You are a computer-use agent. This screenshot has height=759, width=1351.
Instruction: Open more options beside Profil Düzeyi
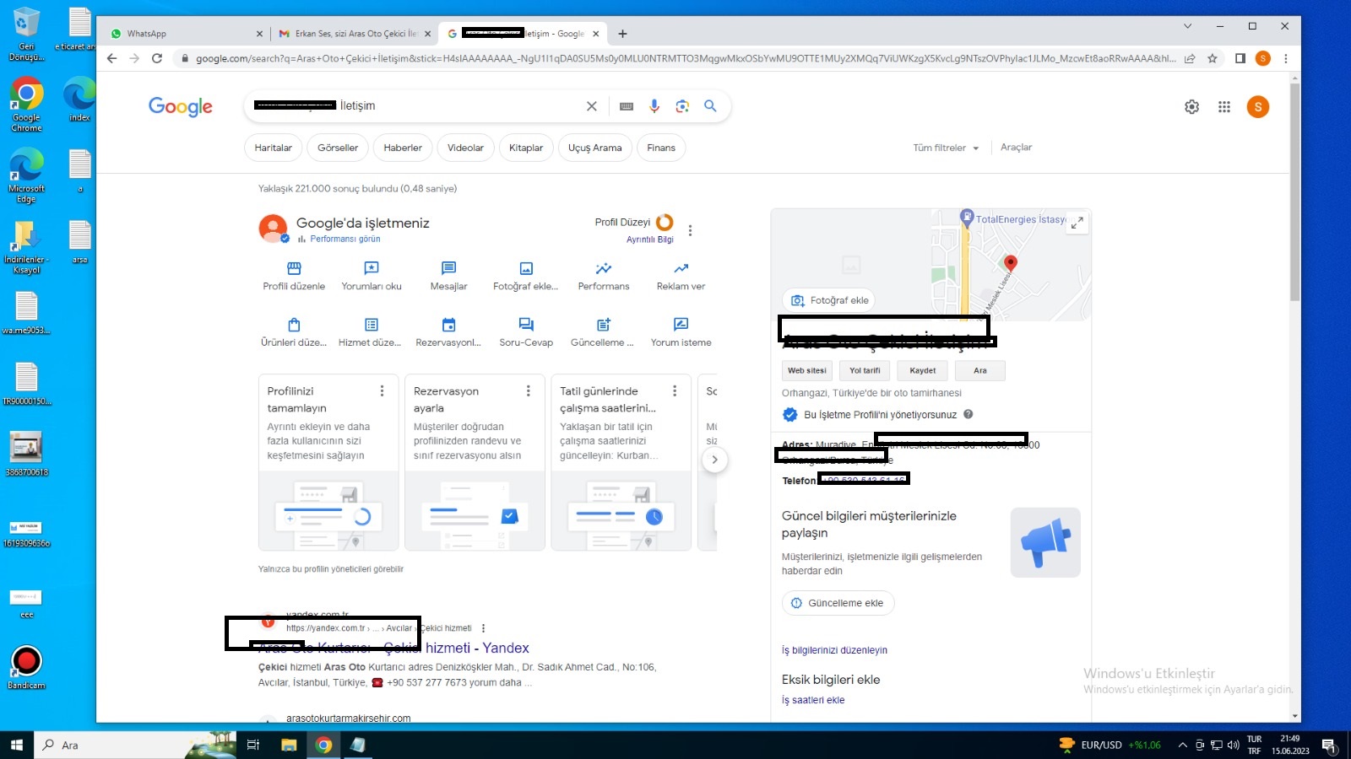coord(691,230)
